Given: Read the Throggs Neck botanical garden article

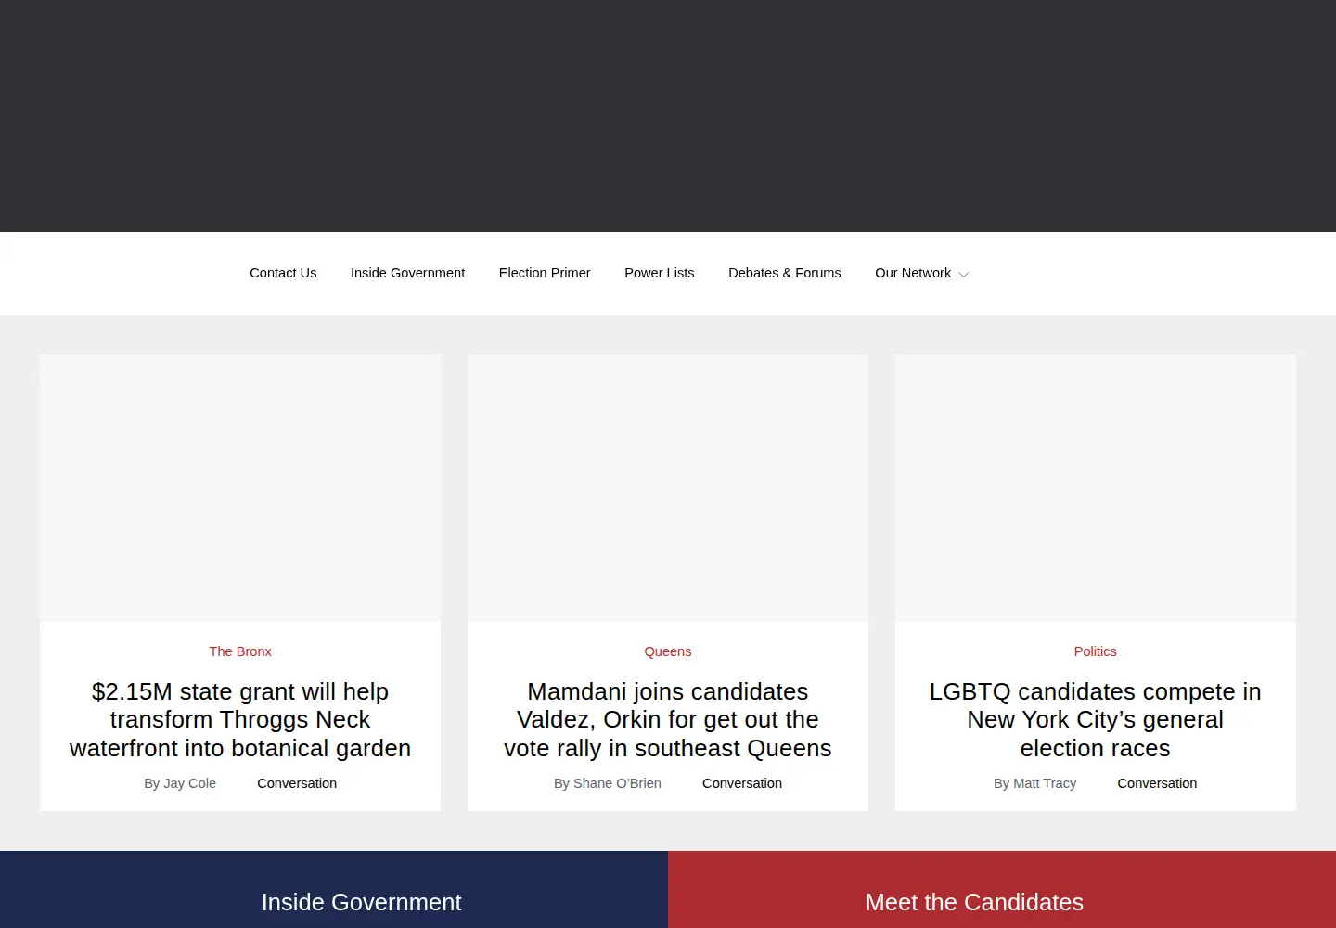Looking at the screenshot, I should [240, 720].
